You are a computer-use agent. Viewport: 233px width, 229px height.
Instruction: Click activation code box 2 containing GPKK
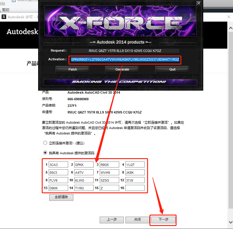coord(84,164)
